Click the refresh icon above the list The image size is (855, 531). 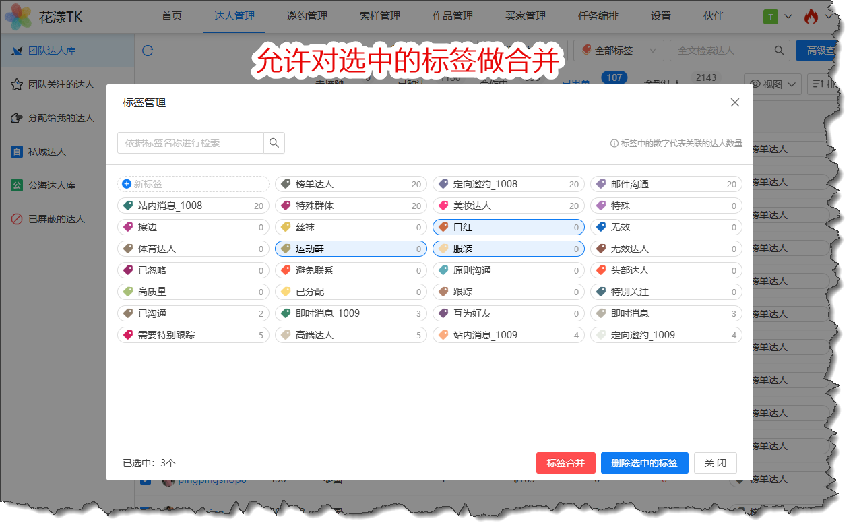click(x=148, y=51)
